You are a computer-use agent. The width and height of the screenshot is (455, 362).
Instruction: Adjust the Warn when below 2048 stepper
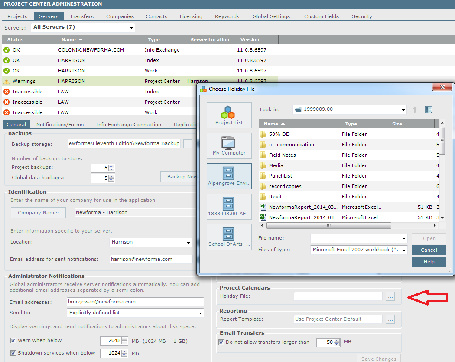124,341
